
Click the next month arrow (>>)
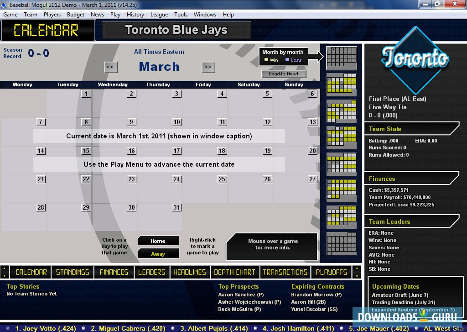(x=208, y=67)
